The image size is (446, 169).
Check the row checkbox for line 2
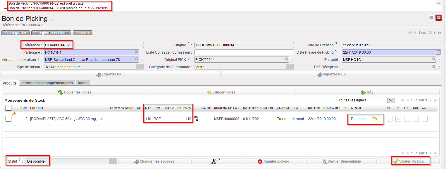pyautogui.click(x=8, y=119)
